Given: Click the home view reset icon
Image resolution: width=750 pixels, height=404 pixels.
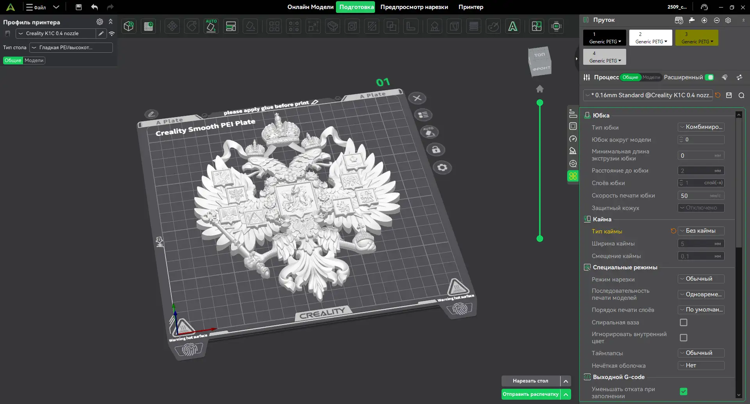Looking at the screenshot, I should pyautogui.click(x=540, y=89).
